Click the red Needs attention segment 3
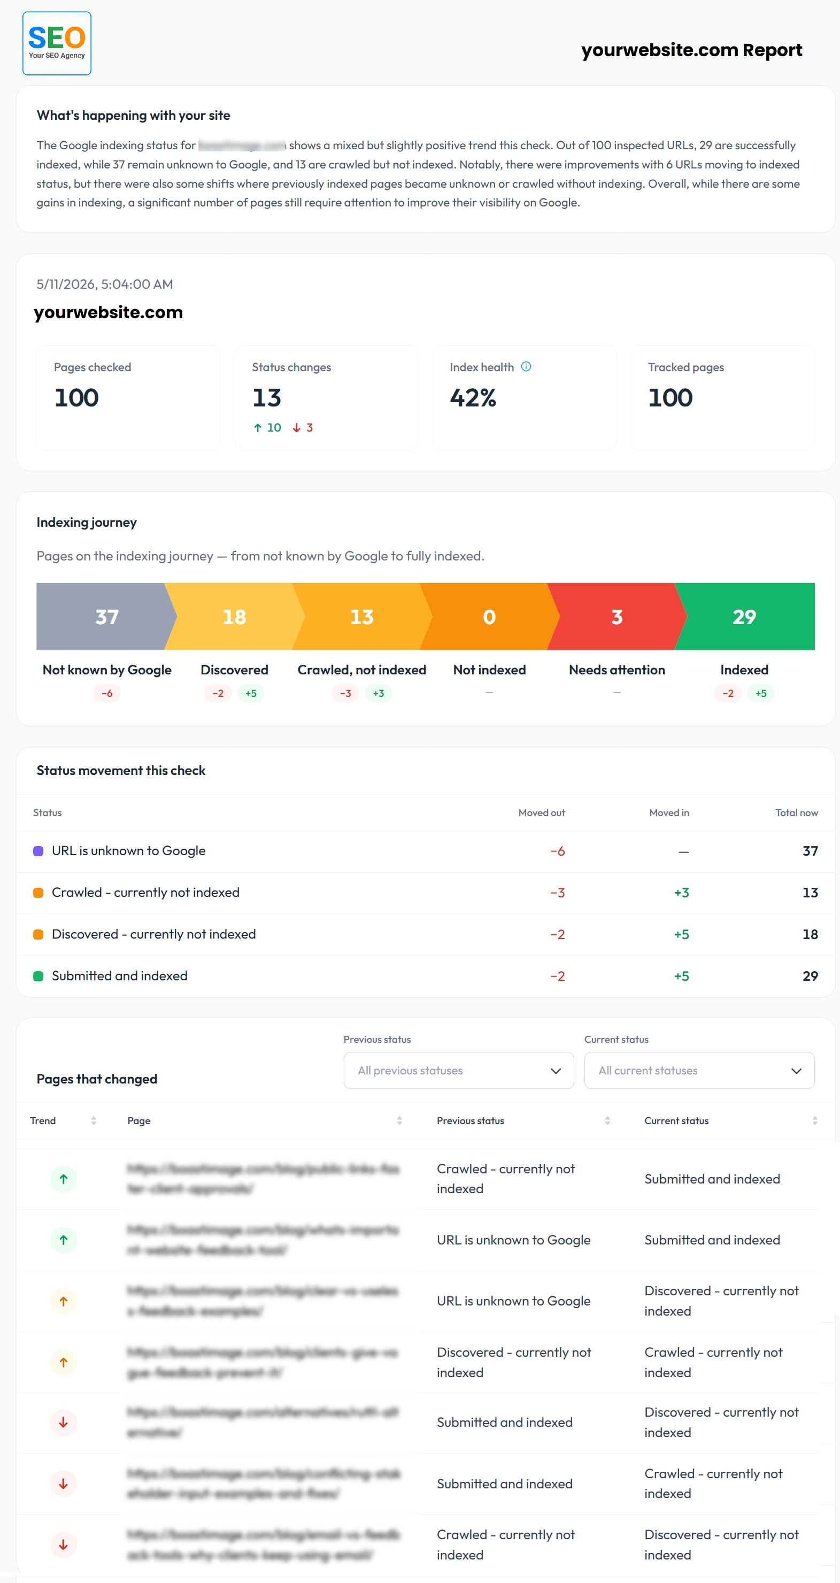Image resolution: width=840 pixels, height=1583 pixels. pyautogui.click(x=617, y=617)
